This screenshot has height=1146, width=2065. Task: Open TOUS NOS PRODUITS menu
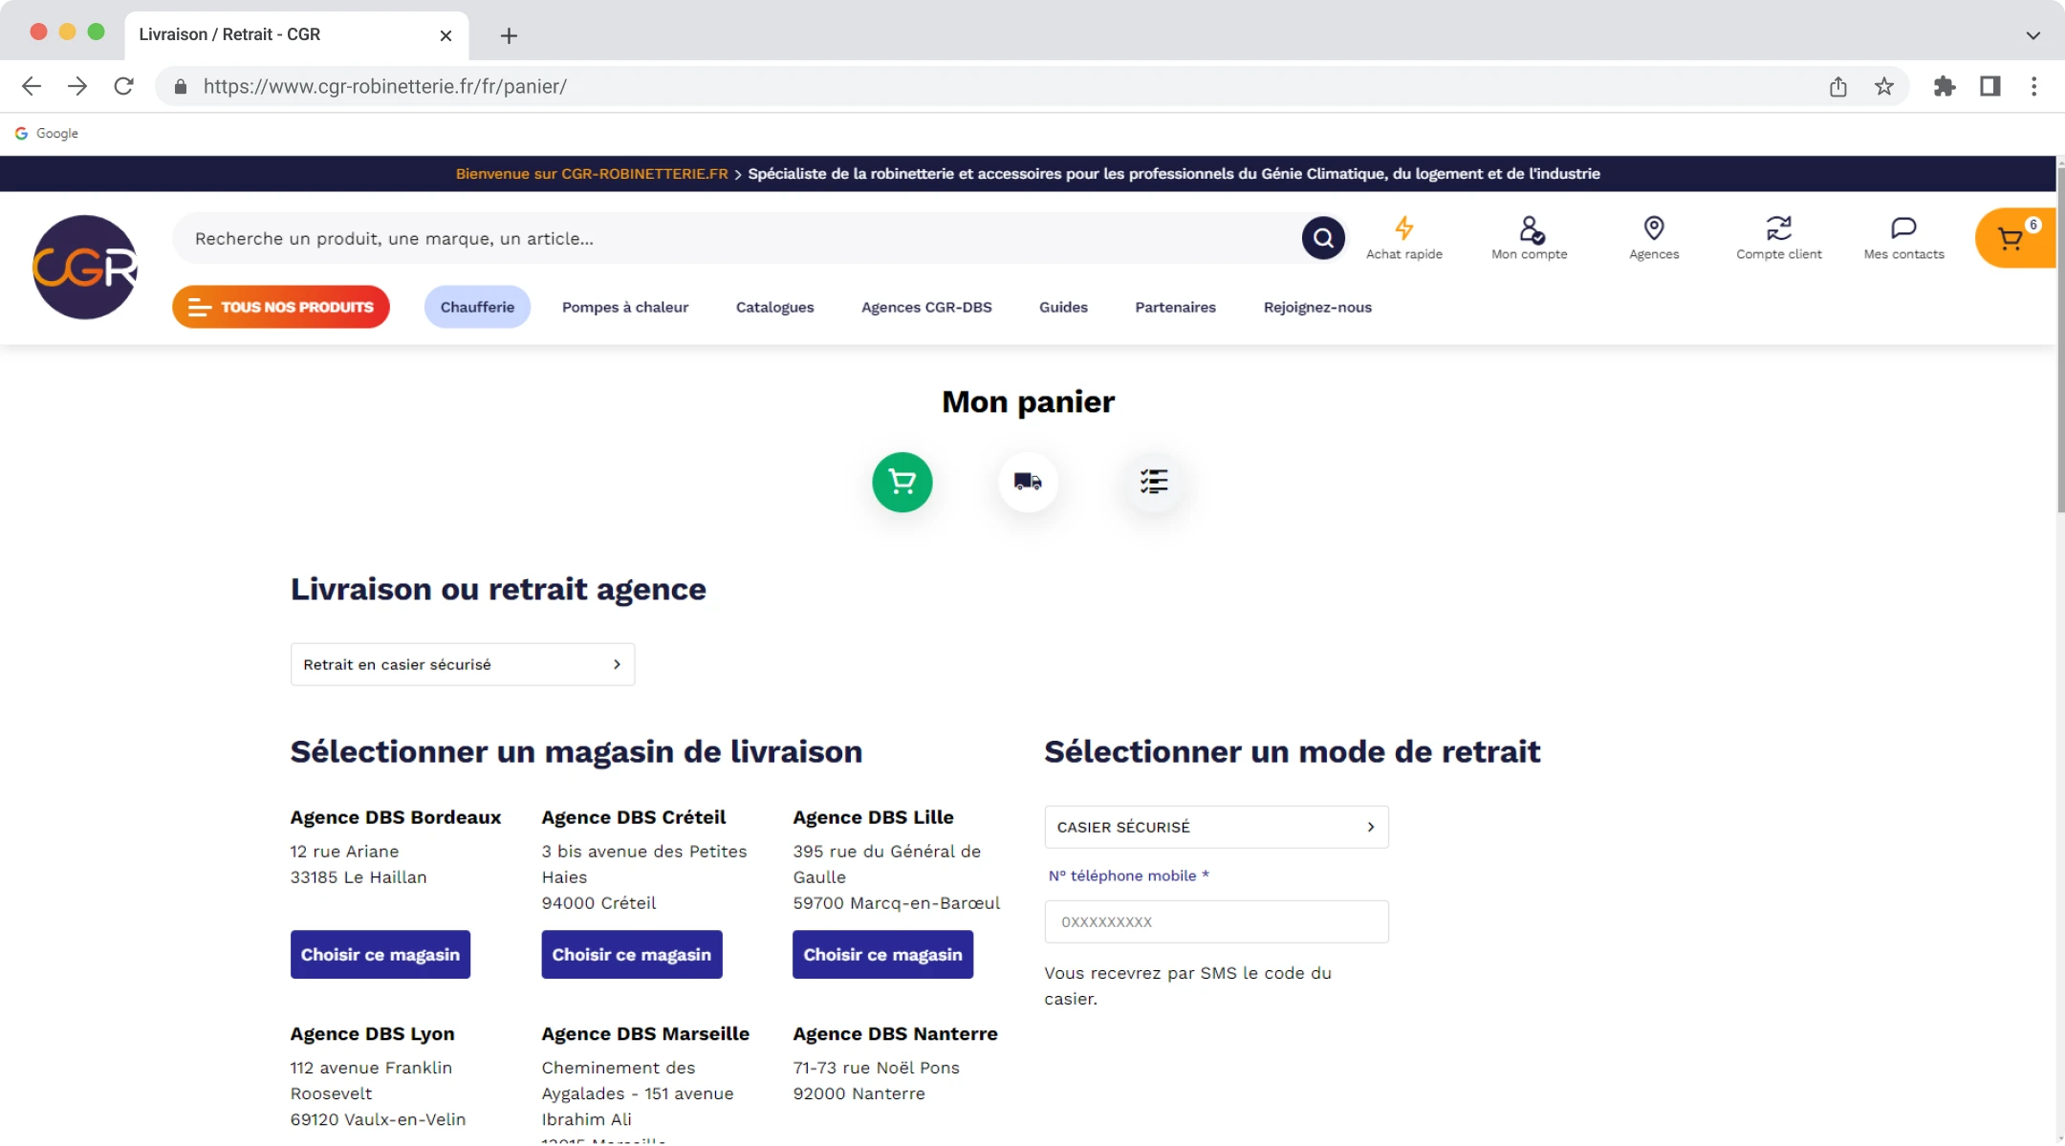[281, 307]
